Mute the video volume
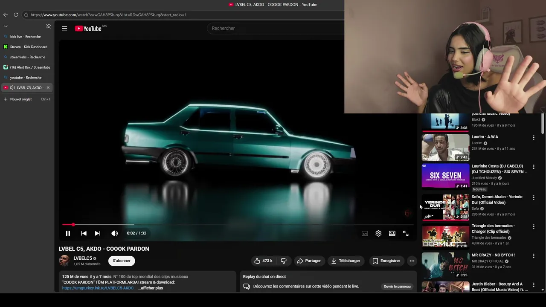The image size is (546, 307). [x=114, y=233]
